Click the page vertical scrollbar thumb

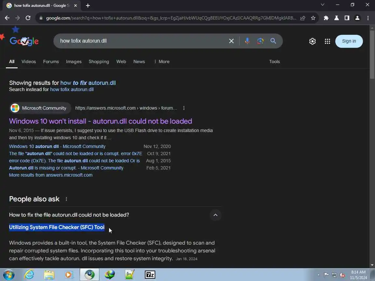tap(372, 55)
